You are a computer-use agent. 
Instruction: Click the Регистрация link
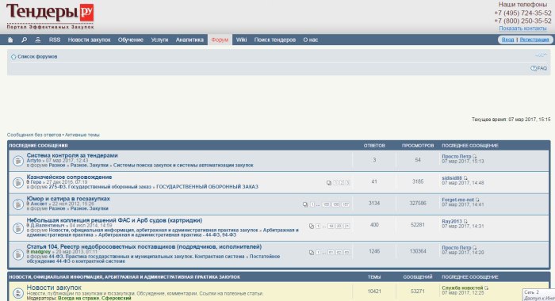tap(534, 40)
